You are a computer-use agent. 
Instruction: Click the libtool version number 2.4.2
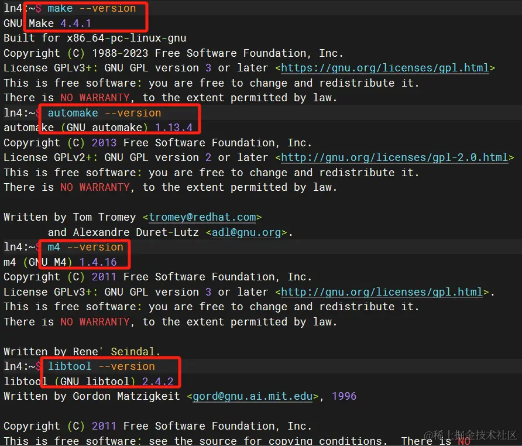(158, 382)
